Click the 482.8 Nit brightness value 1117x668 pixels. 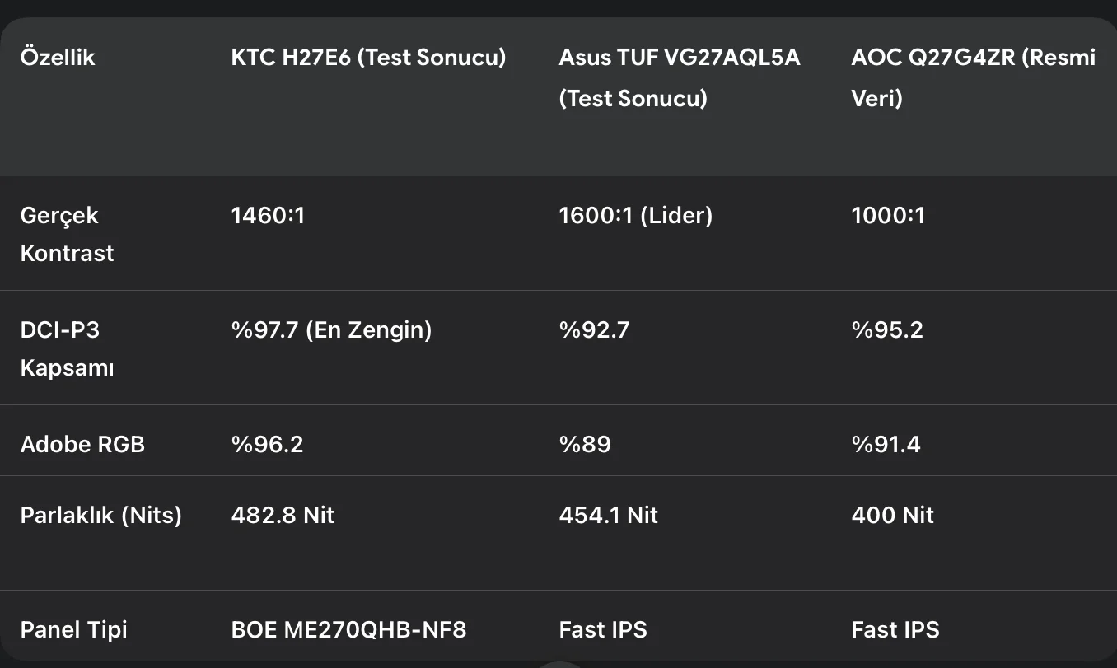point(283,516)
